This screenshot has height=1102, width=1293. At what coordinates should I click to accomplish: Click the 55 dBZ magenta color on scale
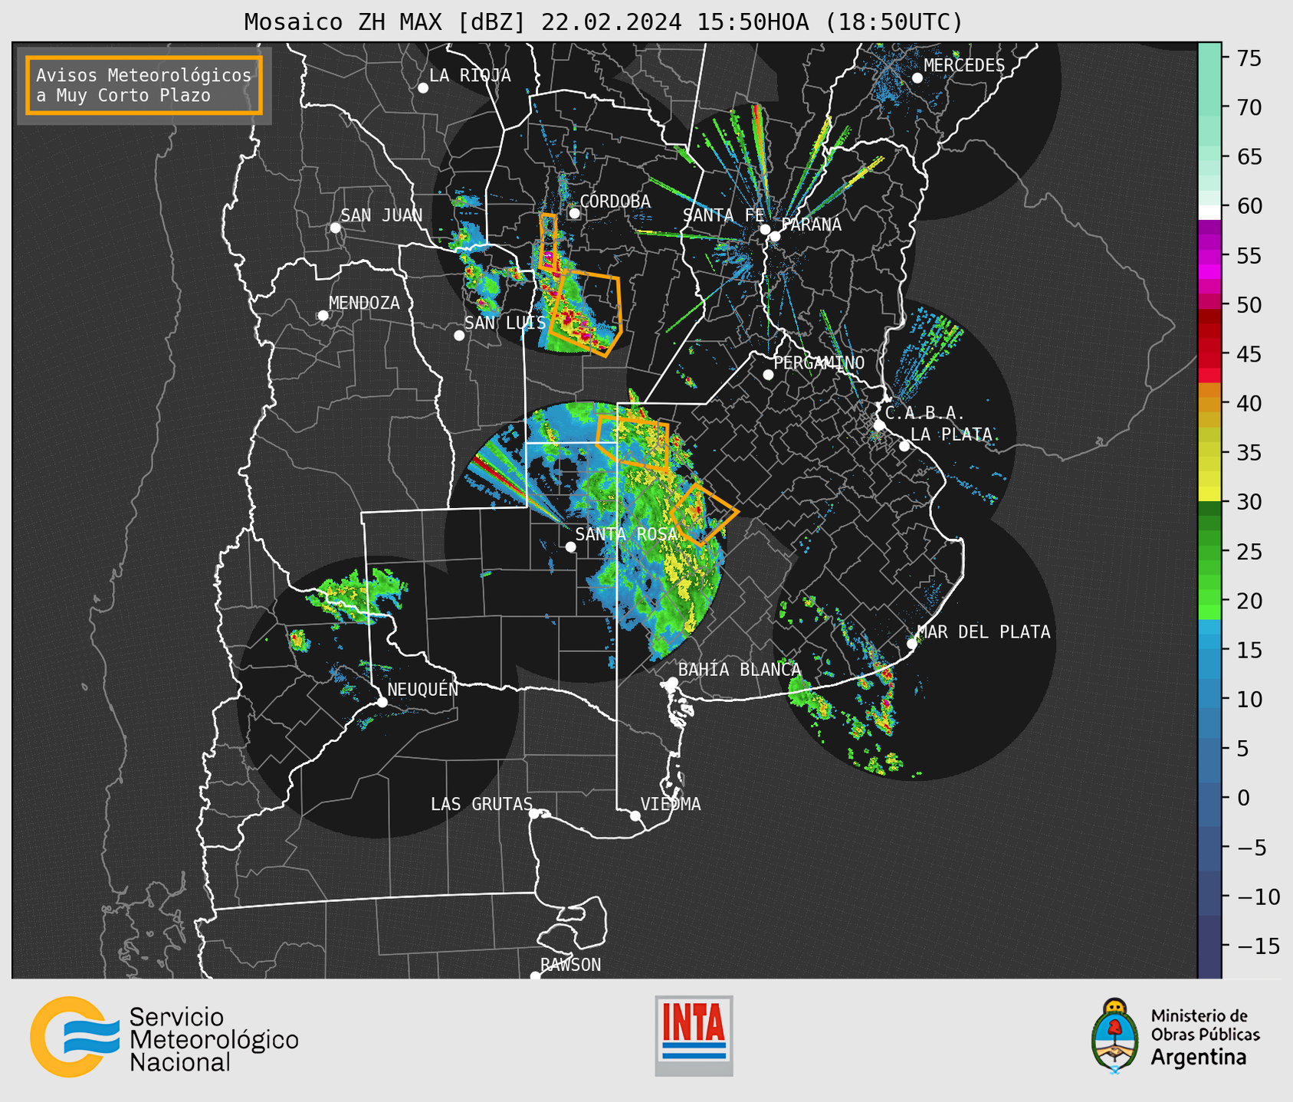tap(1209, 255)
